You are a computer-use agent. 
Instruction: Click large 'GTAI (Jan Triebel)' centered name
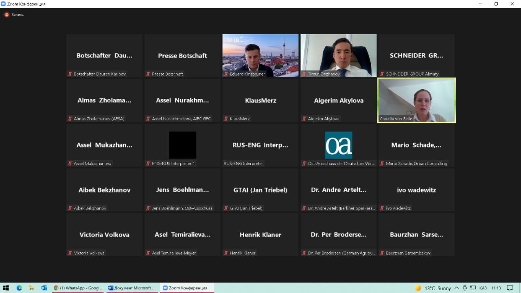pos(260,190)
